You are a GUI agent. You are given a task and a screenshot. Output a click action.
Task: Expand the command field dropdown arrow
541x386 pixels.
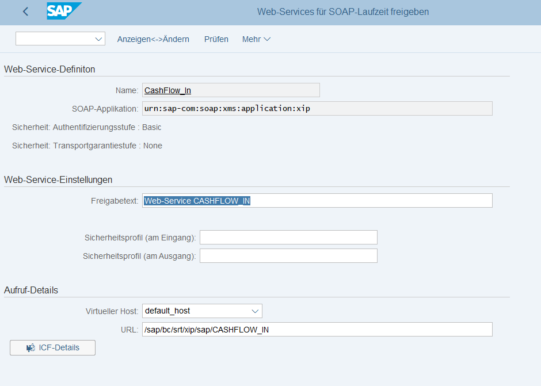[97, 39]
